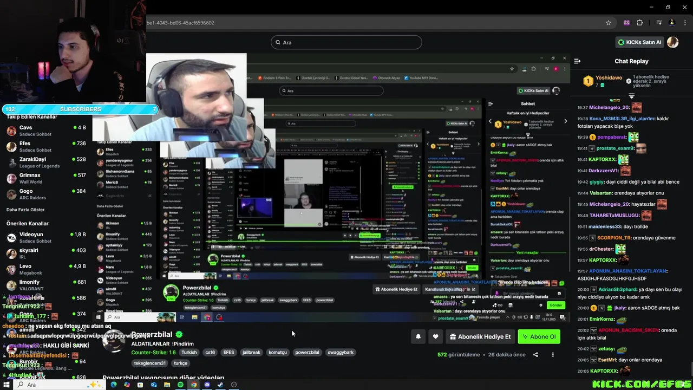Screen dimensions: 693x390
Task: Click the EFES tag
Action: coord(228,353)
